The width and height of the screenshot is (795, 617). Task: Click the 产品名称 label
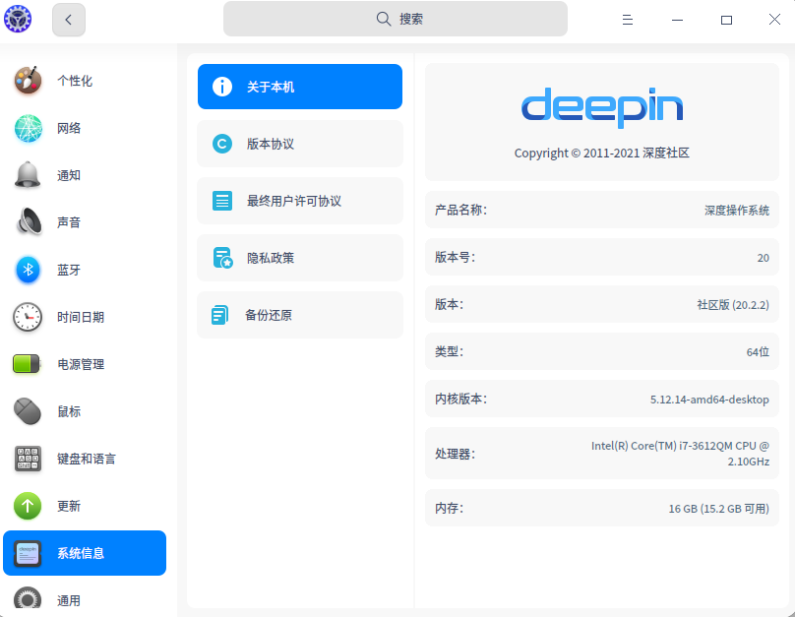pos(460,210)
